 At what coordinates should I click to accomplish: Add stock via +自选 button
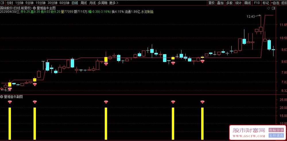(275, 3)
